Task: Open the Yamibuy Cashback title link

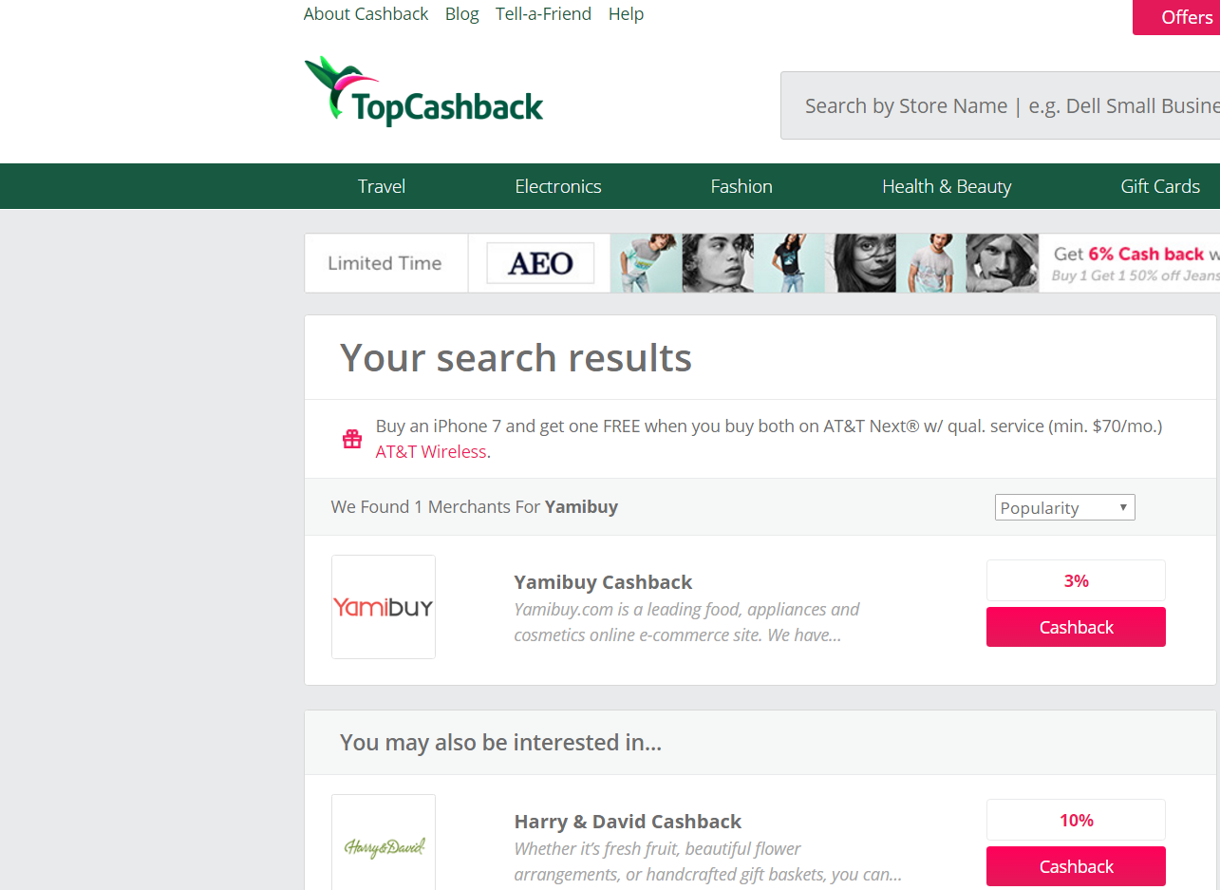Action: click(x=603, y=582)
